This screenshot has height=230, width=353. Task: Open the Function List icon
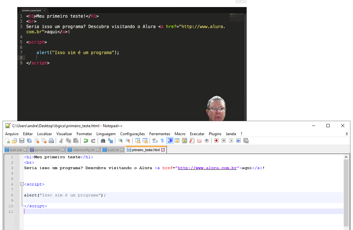click(192, 141)
